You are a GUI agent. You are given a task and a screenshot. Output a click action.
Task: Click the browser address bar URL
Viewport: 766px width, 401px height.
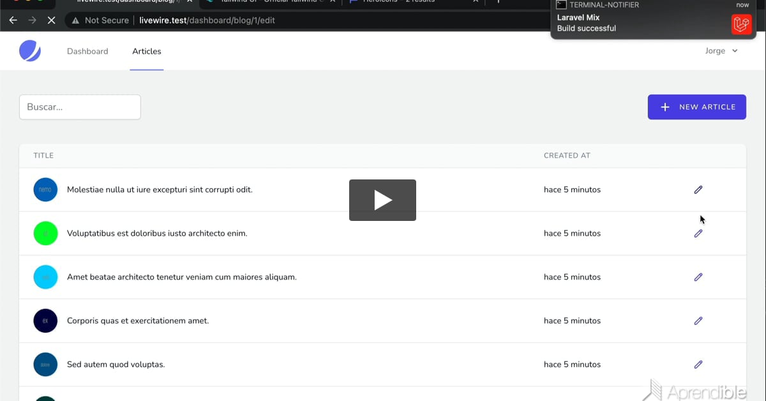point(207,20)
